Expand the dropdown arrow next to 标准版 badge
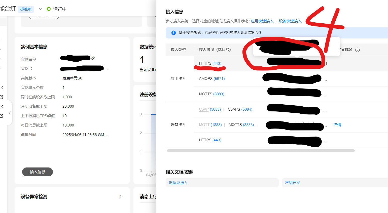The width and height of the screenshot is (388, 213). (40, 9)
